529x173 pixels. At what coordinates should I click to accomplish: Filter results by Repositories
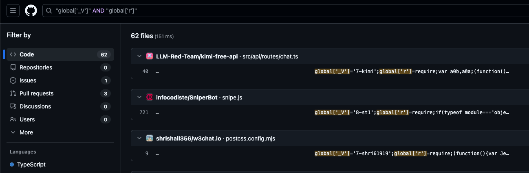click(x=36, y=67)
